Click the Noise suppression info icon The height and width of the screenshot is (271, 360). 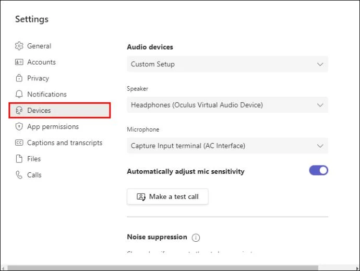(196, 238)
